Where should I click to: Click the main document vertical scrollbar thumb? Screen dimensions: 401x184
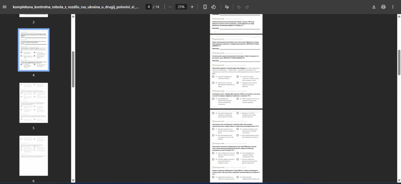pyautogui.click(x=399, y=62)
